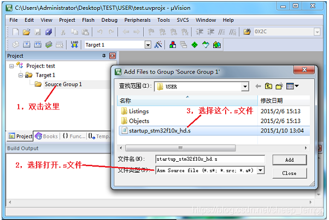This screenshot has height=220, width=329.
Task: Go up one folder level in dialog
Action: (x=268, y=86)
